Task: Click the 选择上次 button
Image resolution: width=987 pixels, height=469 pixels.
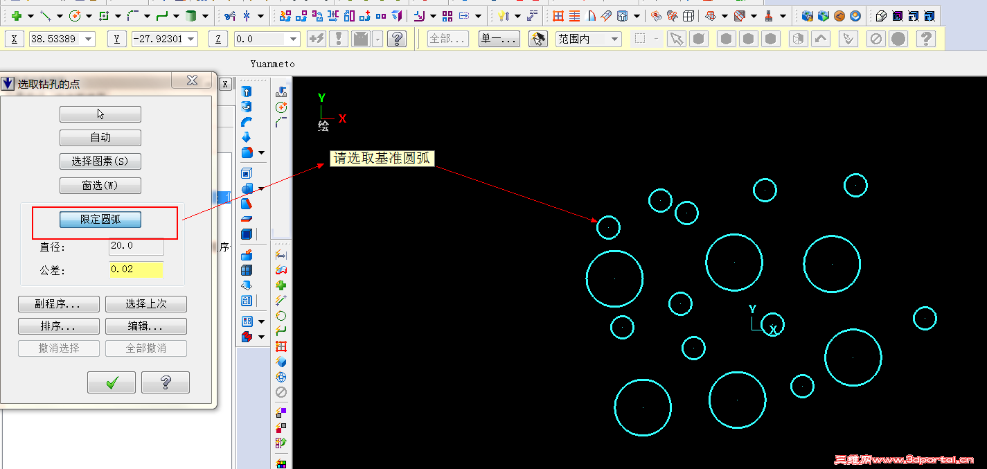Action: pyautogui.click(x=146, y=304)
